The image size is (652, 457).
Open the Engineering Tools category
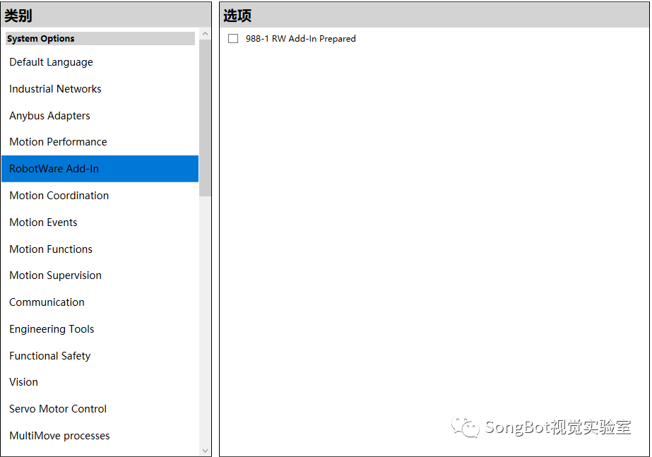(100, 329)
